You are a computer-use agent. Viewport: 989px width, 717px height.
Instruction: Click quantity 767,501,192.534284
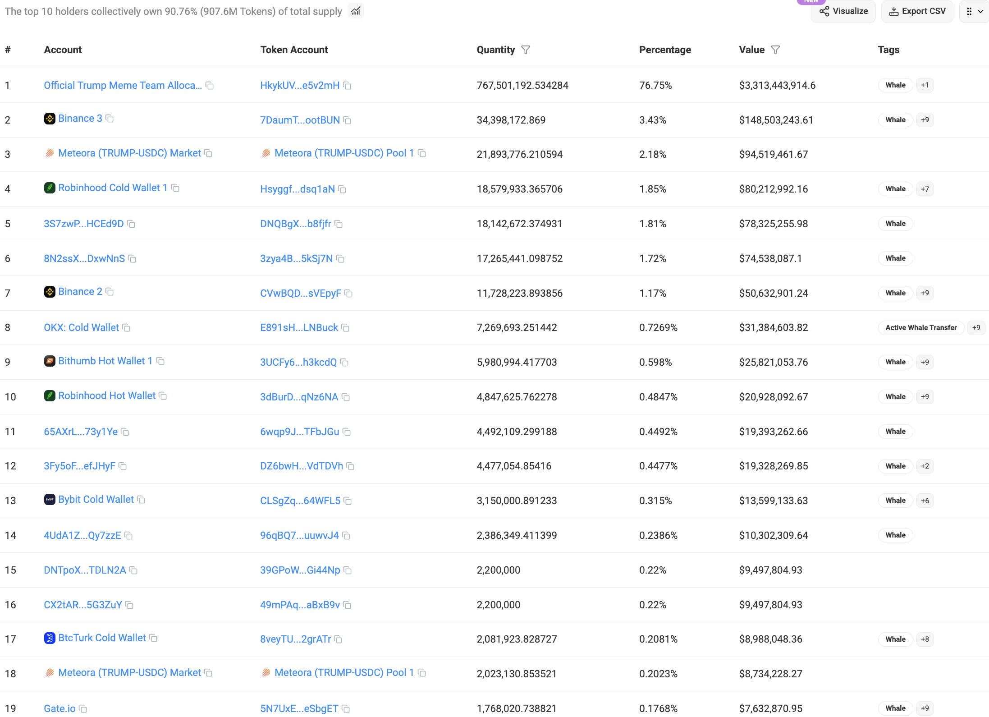click(522, 86)
